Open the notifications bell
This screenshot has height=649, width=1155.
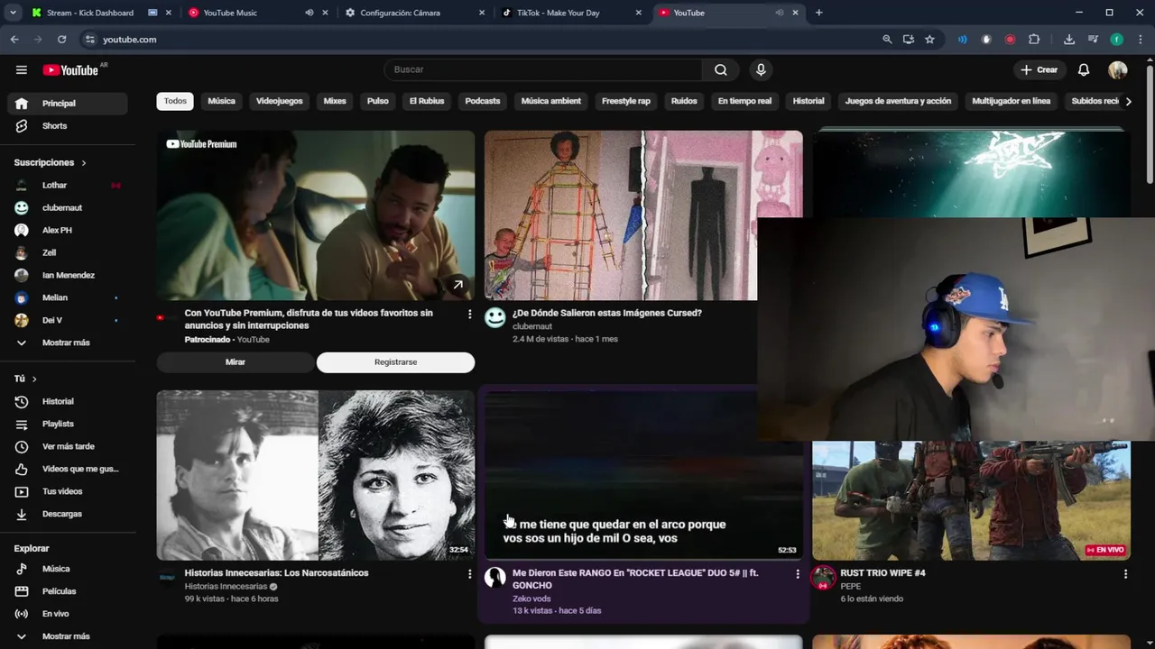(x=1084, y=69)
